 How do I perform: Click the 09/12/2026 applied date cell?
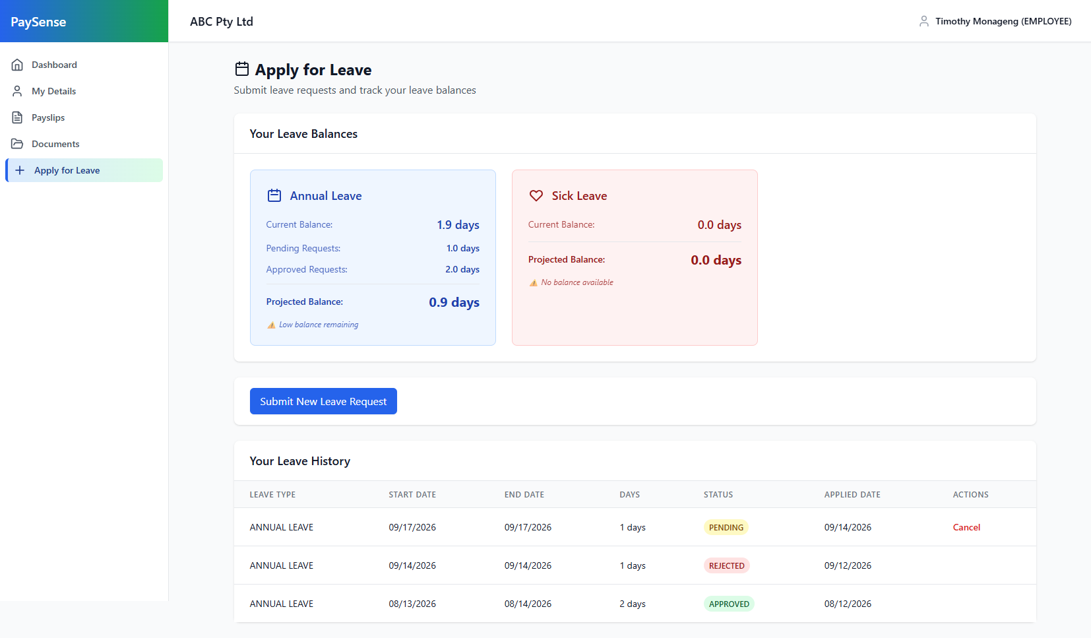[848, 565]
